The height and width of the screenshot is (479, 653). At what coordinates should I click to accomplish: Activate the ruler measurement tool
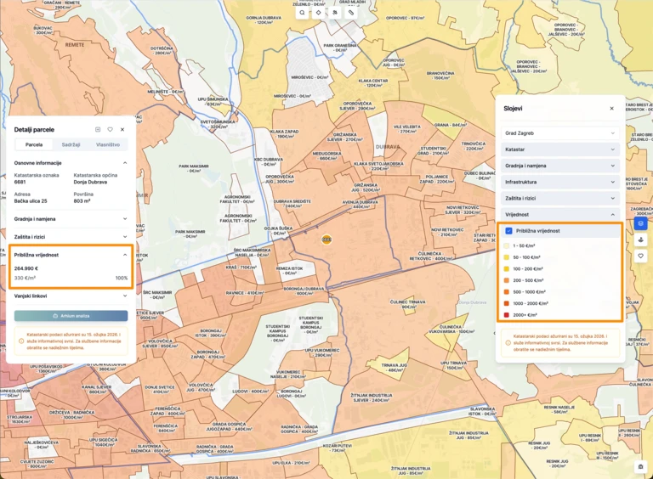click(351, 13)
